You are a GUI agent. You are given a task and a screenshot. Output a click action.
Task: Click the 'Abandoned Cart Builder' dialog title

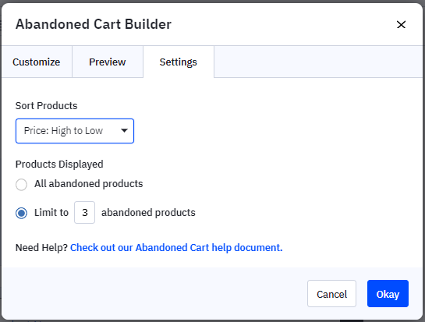[94, 24]
